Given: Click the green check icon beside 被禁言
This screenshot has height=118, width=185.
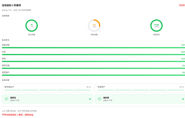Looking at the screenshot, I should 6,99.
